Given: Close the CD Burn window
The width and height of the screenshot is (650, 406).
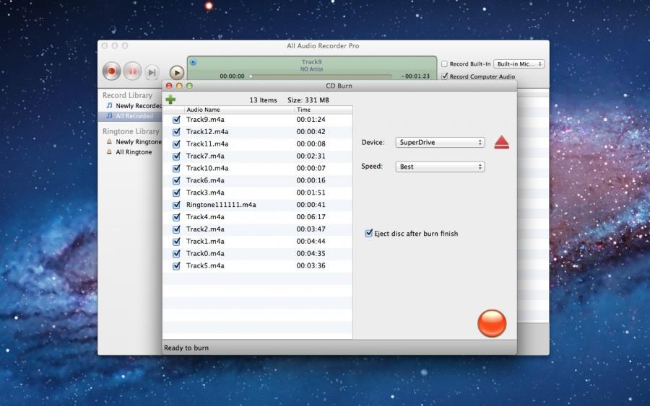Looking at the screenshot, I should [169, 86].
